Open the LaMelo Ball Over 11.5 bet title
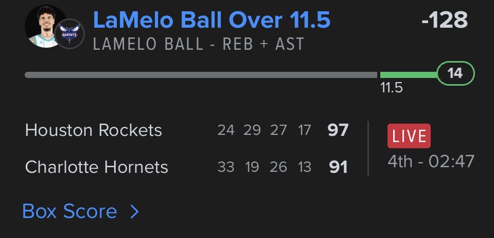The width and height of the screenshot is (494, 238). pyautogui.click(x=212, y=21)
